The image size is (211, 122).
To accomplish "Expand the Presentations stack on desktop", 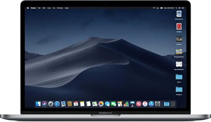I will [x=179, y=52].
